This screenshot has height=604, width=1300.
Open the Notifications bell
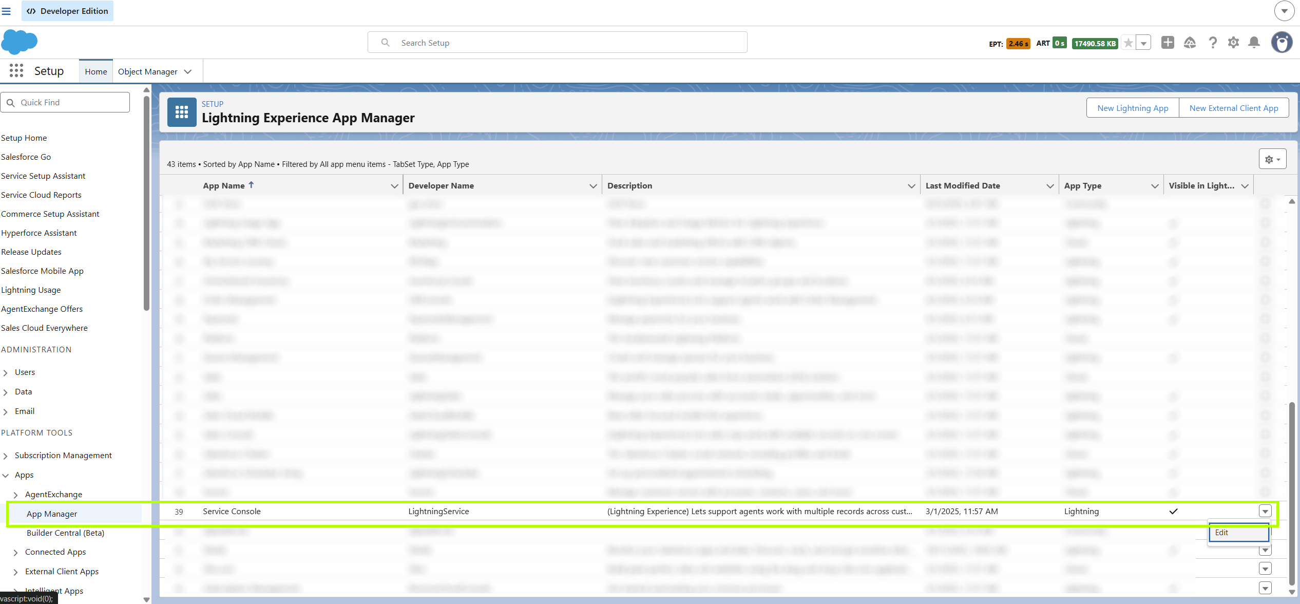[x=1254, y=43]
